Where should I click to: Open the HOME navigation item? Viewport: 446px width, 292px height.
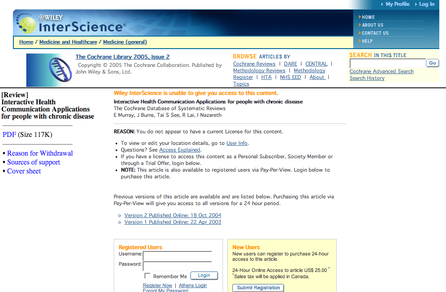pos(368,17)
